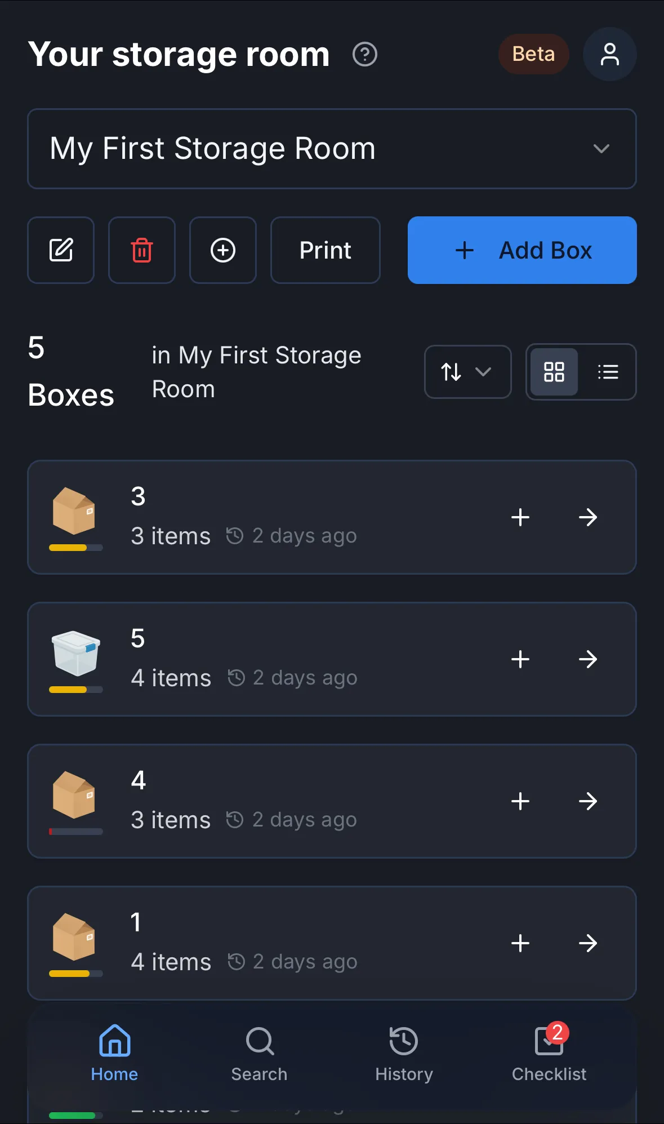Open the help question mark icon
This screenshot has height=1124, width=664.
click(365, 55)
